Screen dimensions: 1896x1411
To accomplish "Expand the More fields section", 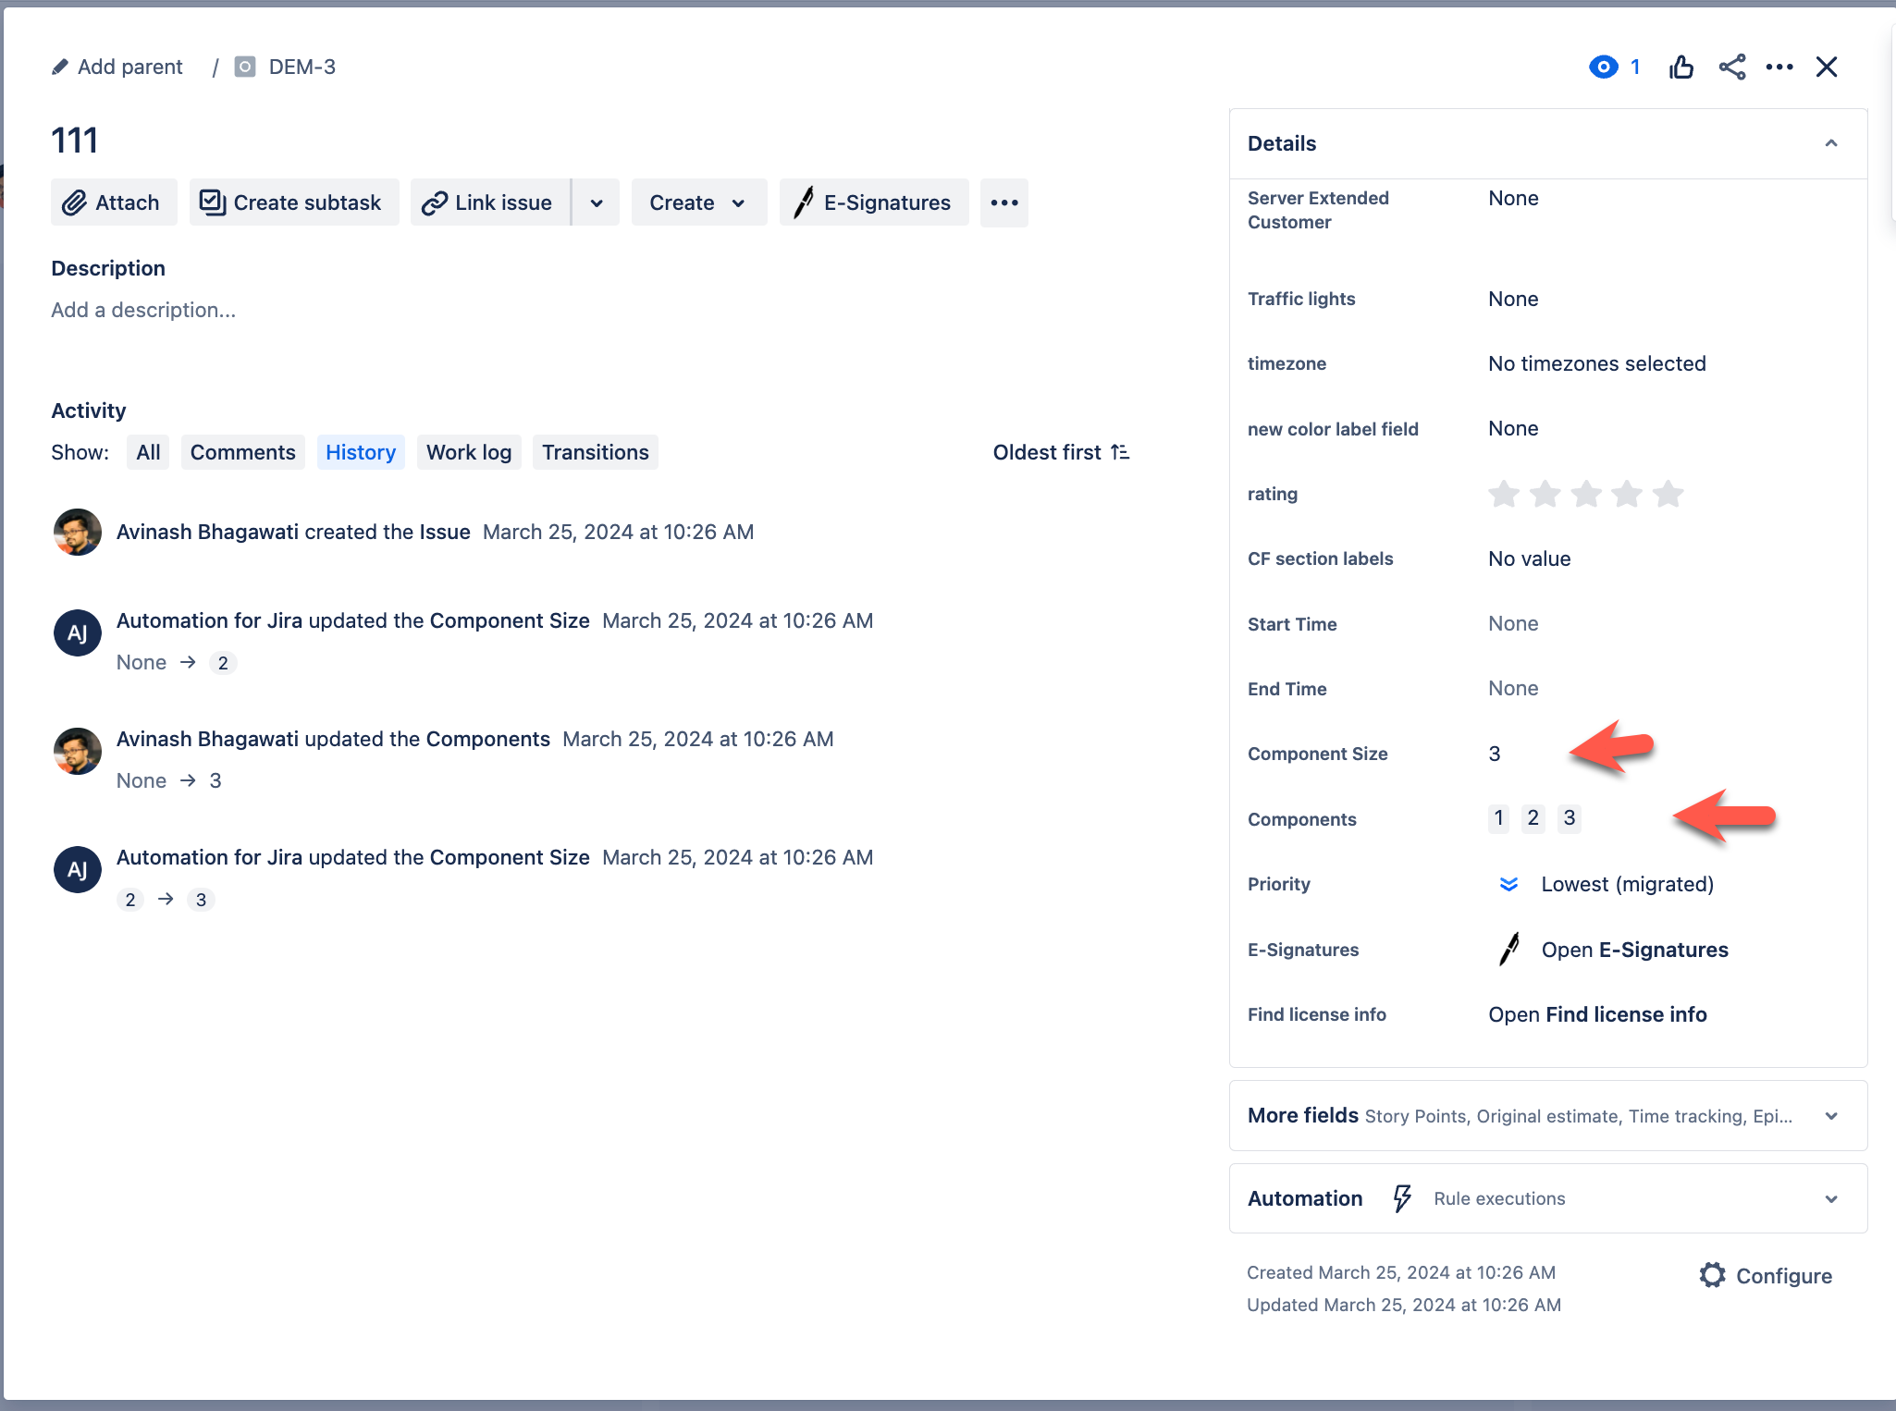I will 1830,1116.
